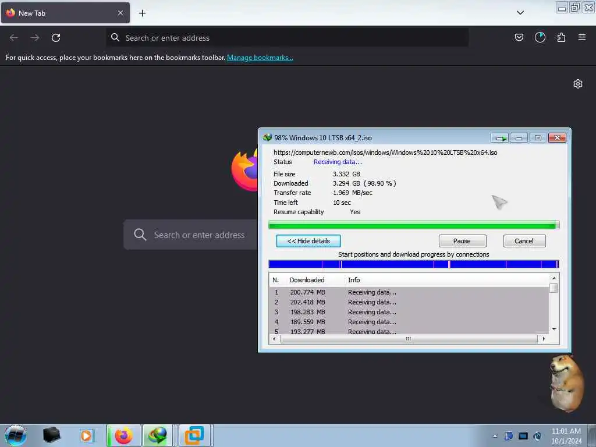This screenshot has height=447, width=596.
Task: Open Firefox application hamburger menu
Action: 582,37
